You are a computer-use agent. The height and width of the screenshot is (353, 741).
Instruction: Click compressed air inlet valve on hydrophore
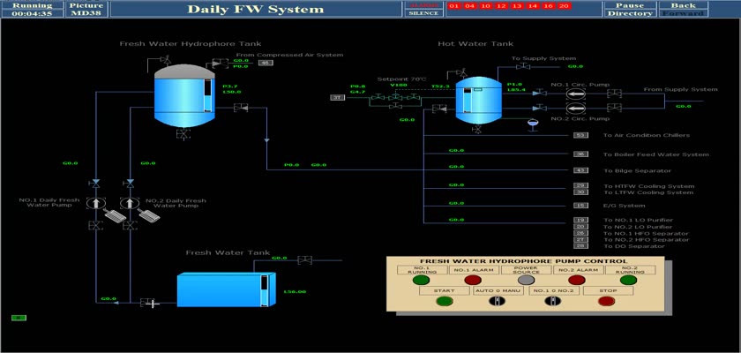[x=220, y=63]
